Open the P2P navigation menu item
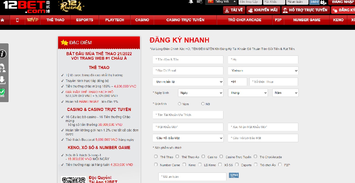The width and height of the screenshot is (355, 183). (x=278, y=20)
